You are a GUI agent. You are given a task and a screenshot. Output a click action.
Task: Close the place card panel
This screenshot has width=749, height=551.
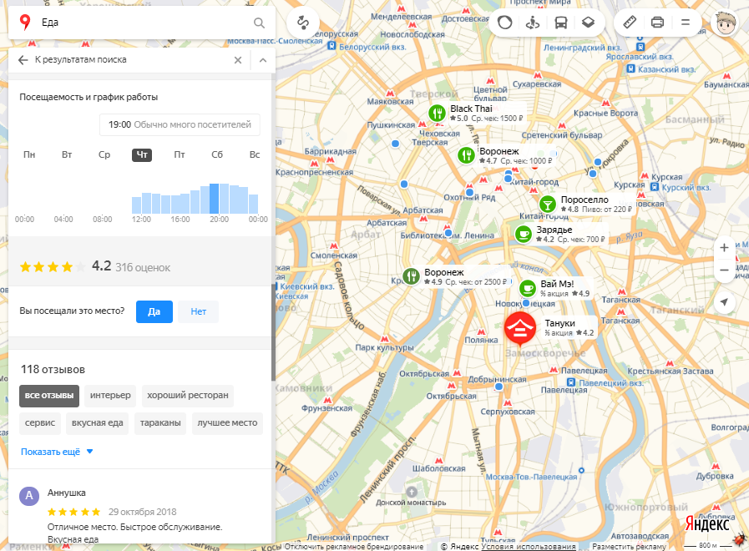pyautogui.click(x=238, y=60)
